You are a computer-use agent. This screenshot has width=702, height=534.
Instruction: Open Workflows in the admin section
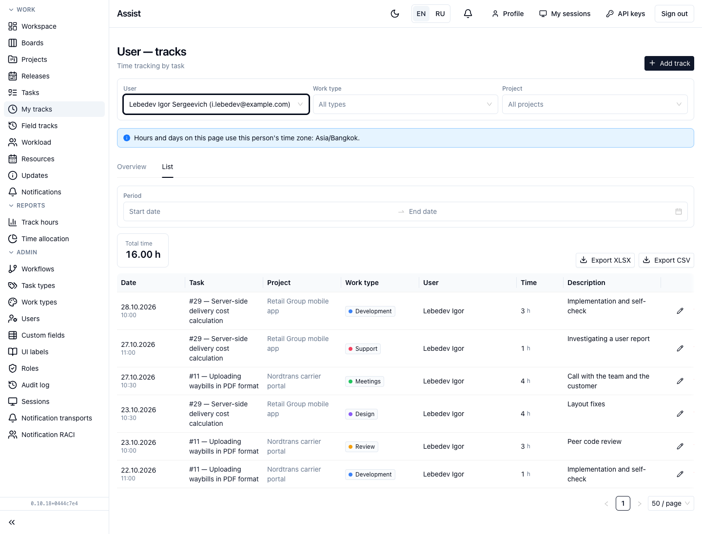click(x=54, y=269)
